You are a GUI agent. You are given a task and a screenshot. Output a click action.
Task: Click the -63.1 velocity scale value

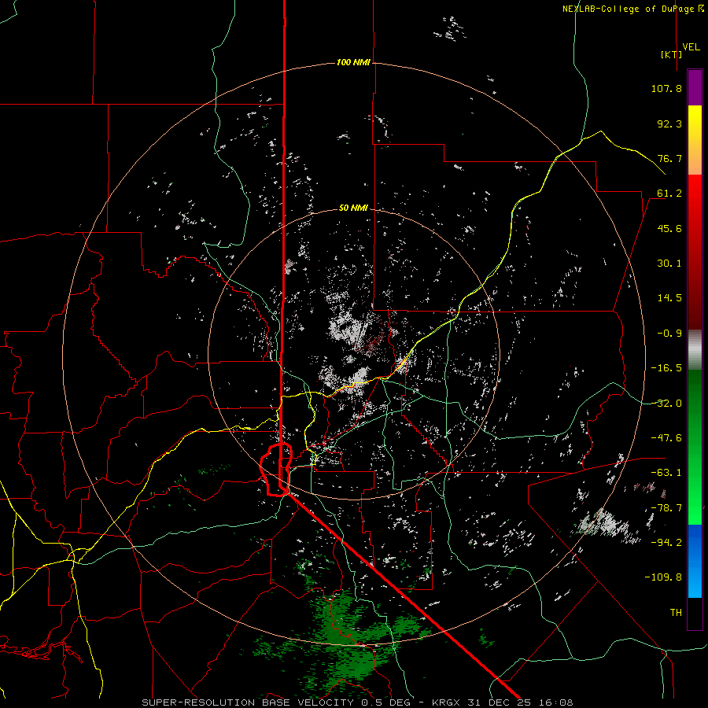click(666, 473)
